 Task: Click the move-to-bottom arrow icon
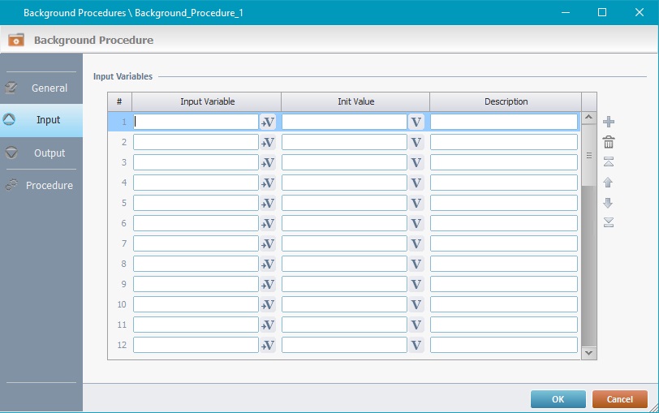click(609, 222)
